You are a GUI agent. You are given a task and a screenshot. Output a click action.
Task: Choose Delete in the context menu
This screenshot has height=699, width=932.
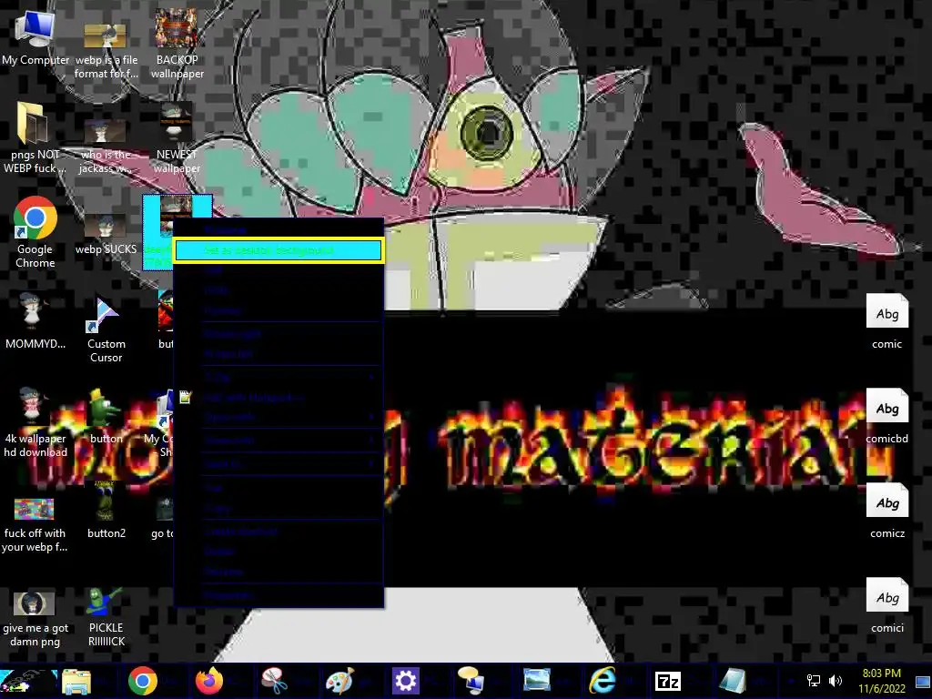pos(279,552)
